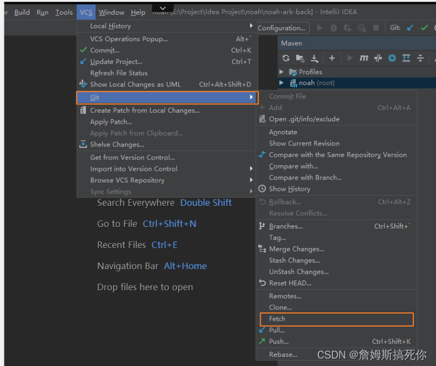This screenshot has height=366, width=436.
Task: Expand Import into Version Control submenu
Action: [x=167, y=169]
